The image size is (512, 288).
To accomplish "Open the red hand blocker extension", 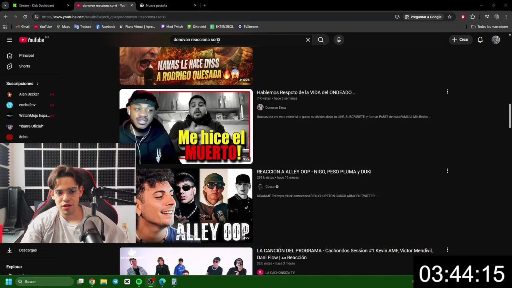I will [x=463, y=17].
